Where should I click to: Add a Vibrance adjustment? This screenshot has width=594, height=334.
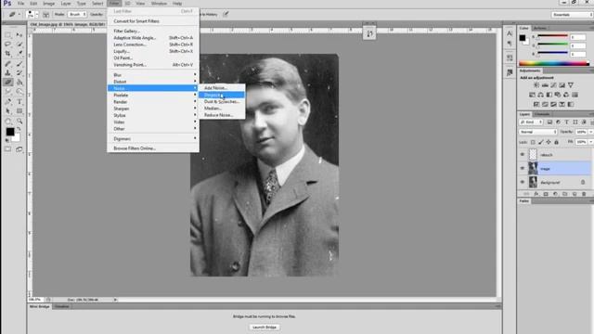click(571, 85)
